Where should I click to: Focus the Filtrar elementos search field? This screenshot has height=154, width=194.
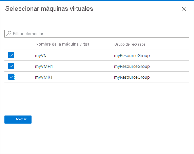(x=97, y=34)
